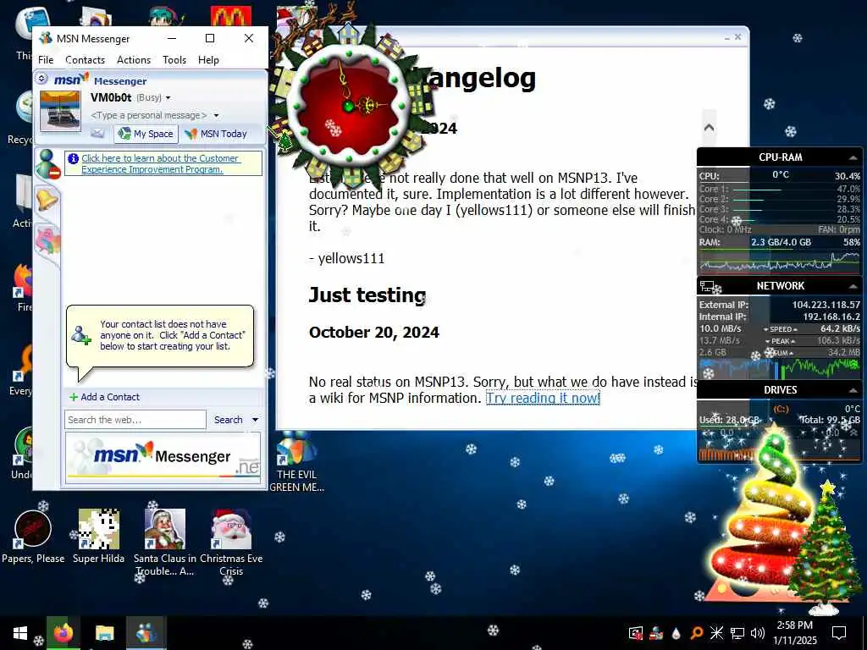Click the orange magnifier tray icon
This screenshot has width=867, height=650.
click(697, 633)
